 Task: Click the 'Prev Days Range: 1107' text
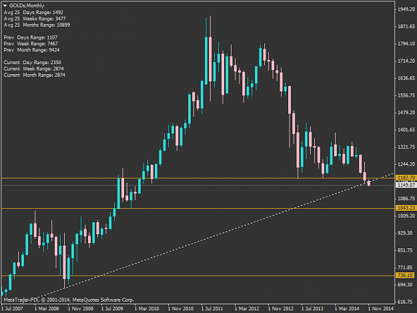[31, 37]
